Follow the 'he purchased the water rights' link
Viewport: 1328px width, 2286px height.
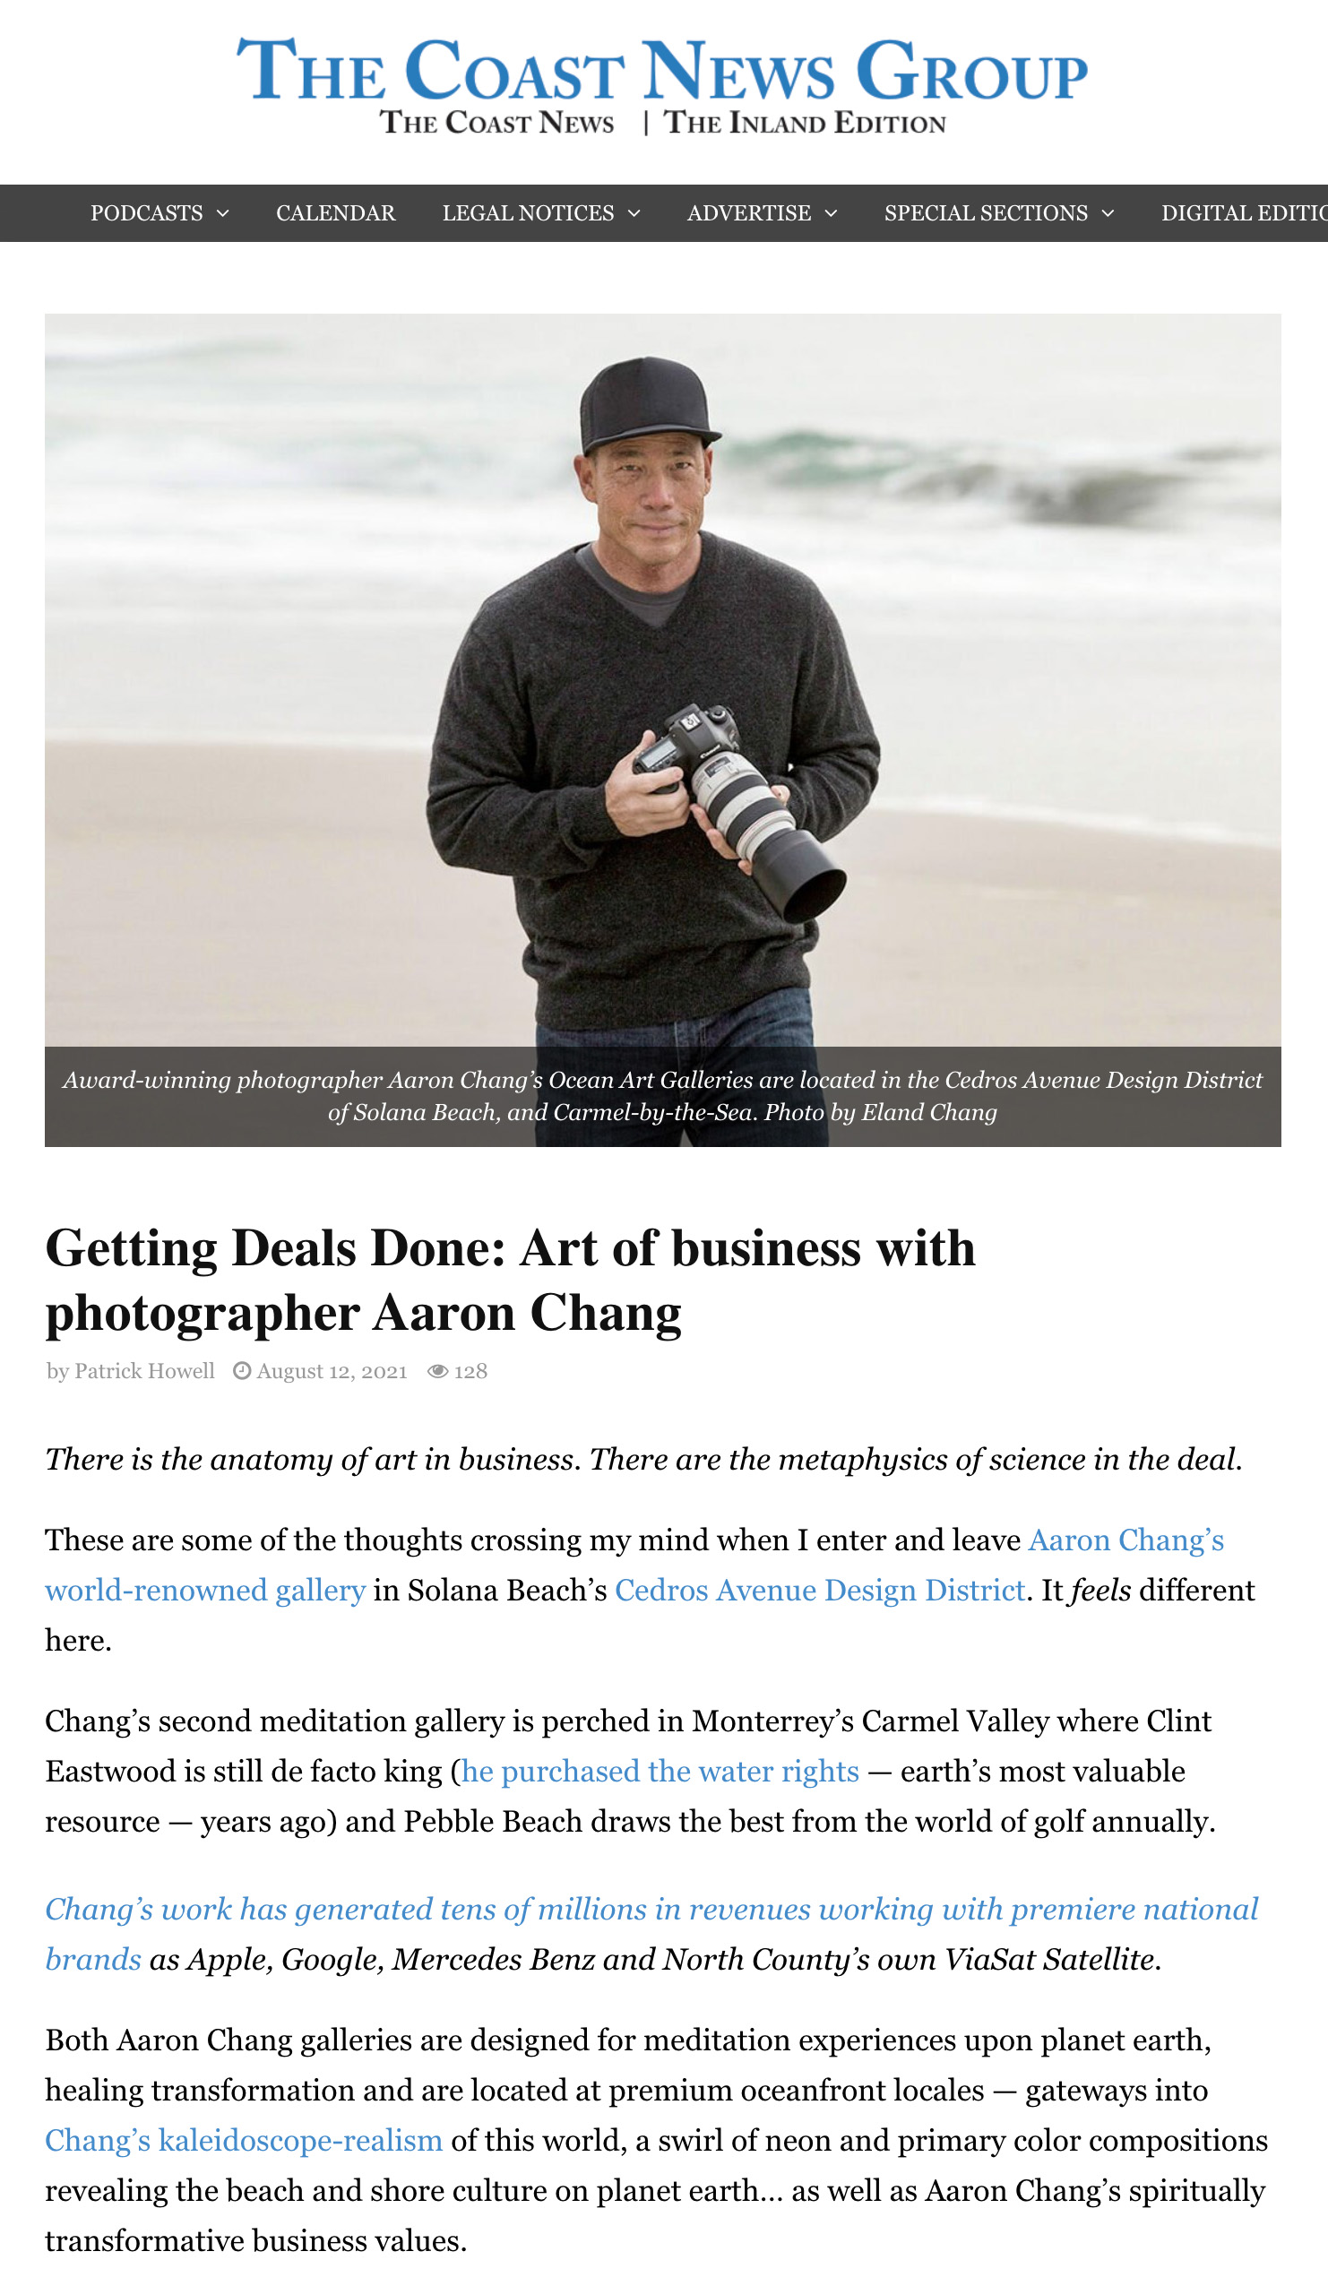pyautogui.click(x=660, y=1771)
